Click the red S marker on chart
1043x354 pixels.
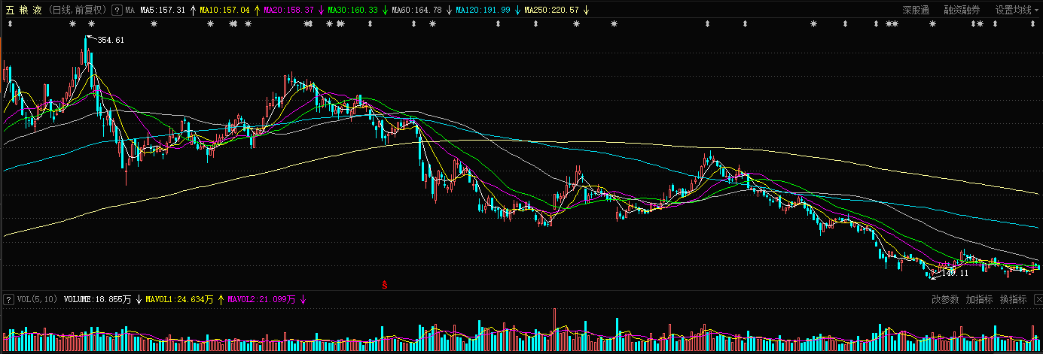[384, 285]
